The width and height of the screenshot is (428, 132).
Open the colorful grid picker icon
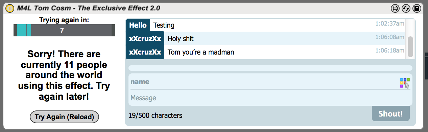click(x=405, y=83)
